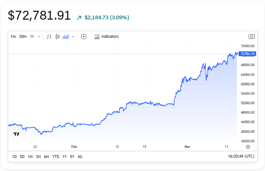Viewport: 265px width, 171px height.
Task: Click the current price label 72784.70
Action: (x=248, y=54)
